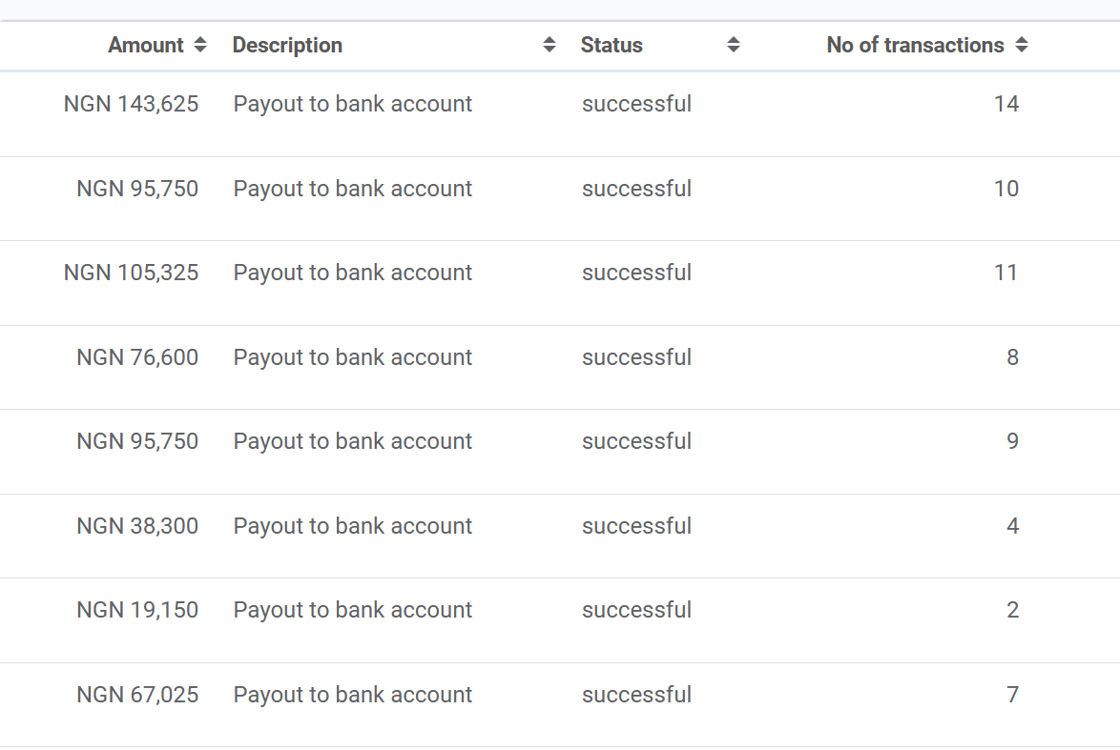Click the transaction count 14 cell
Screen dimensions: 1120x750
1006,104
